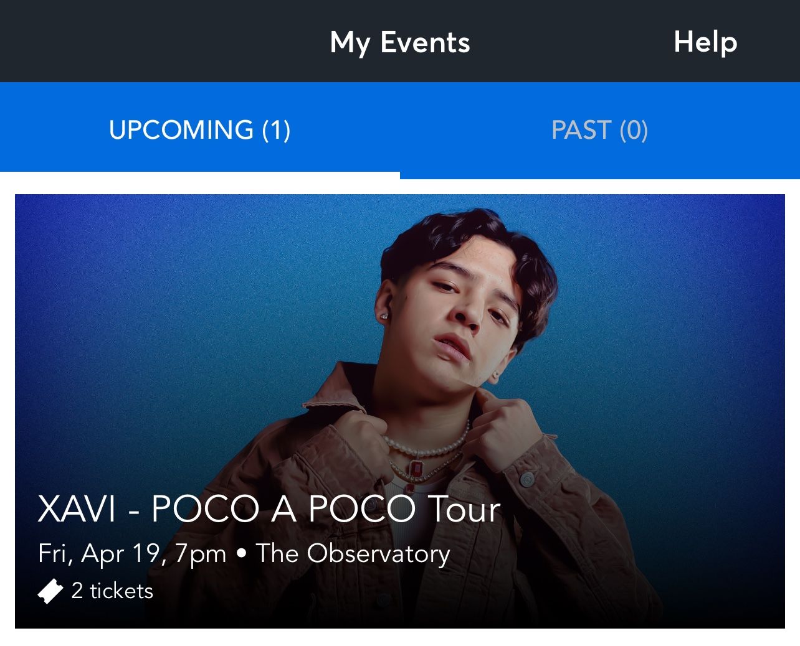The image size is (800, 646).
Task: Click the bullet separator before The Observatory
Action: (x=241, y=553)
